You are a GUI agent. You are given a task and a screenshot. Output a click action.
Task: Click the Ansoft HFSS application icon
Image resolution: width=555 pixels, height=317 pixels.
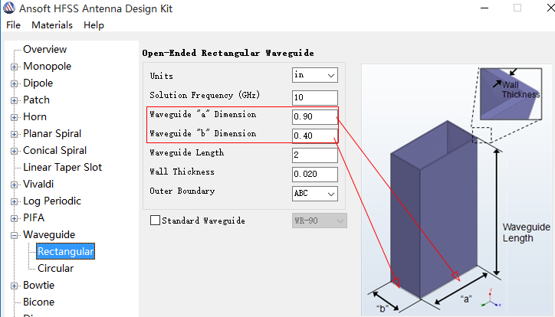point(9,8)
